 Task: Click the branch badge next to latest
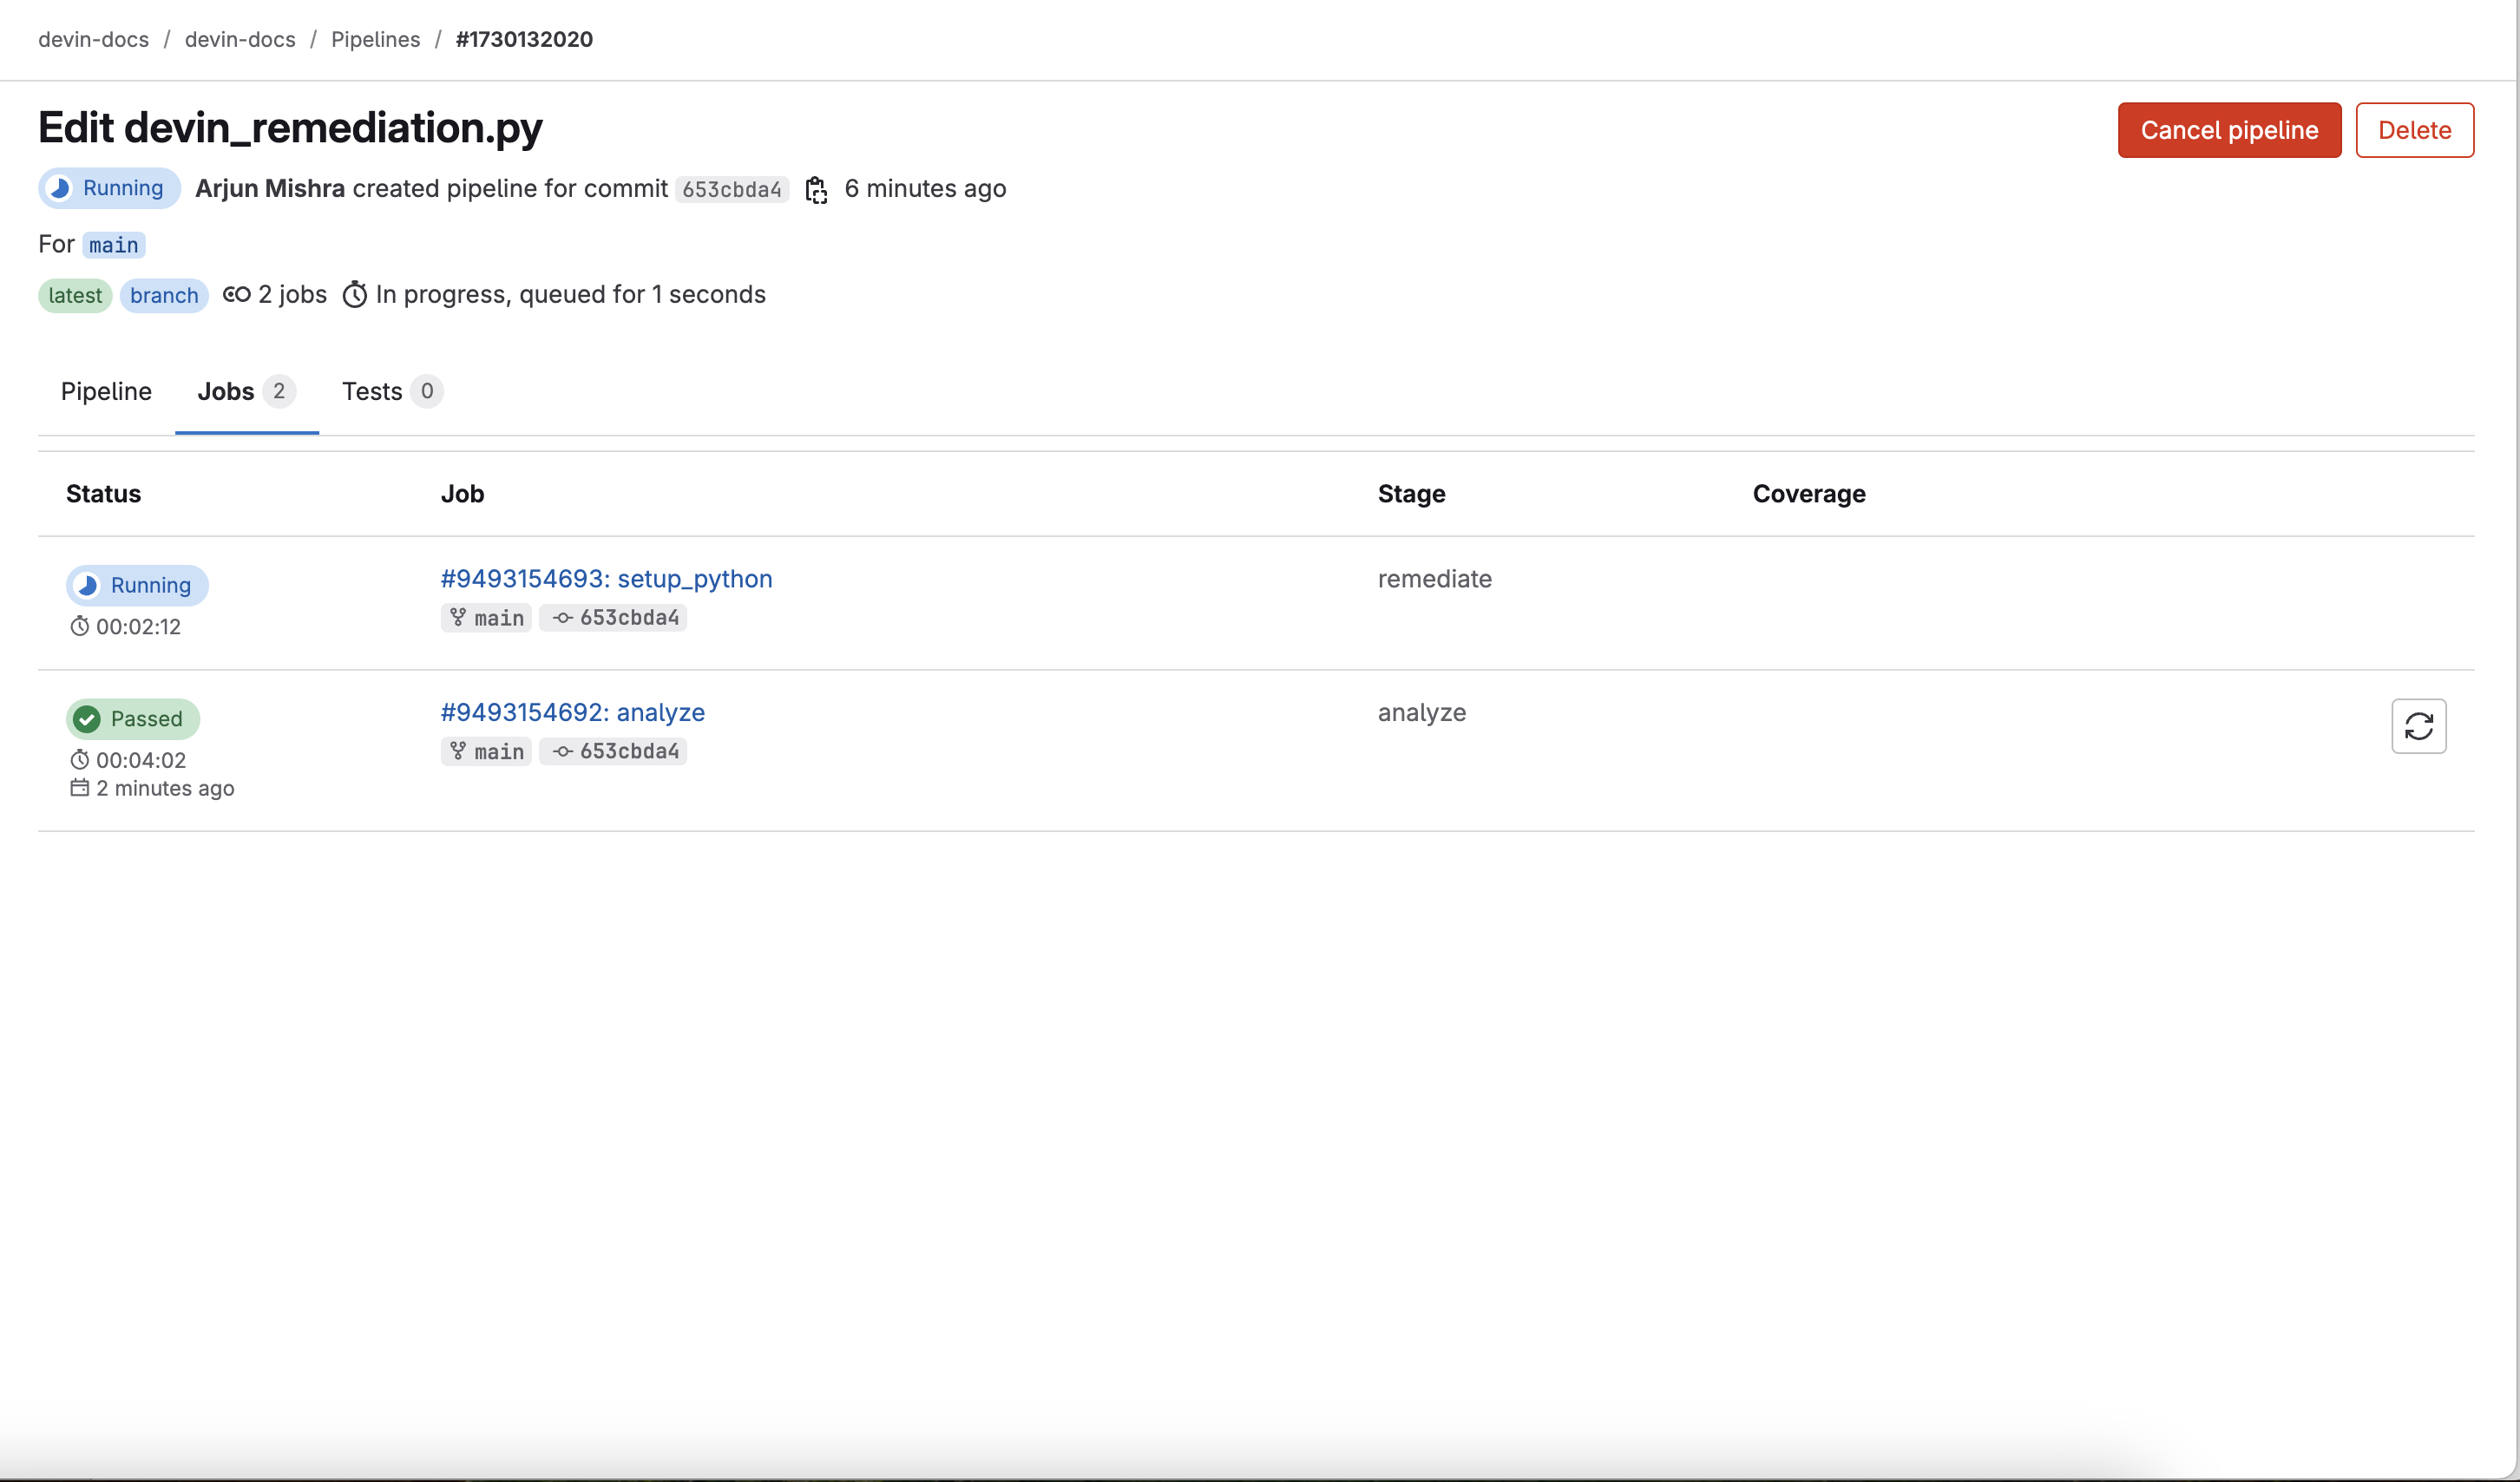pos(163,295)
